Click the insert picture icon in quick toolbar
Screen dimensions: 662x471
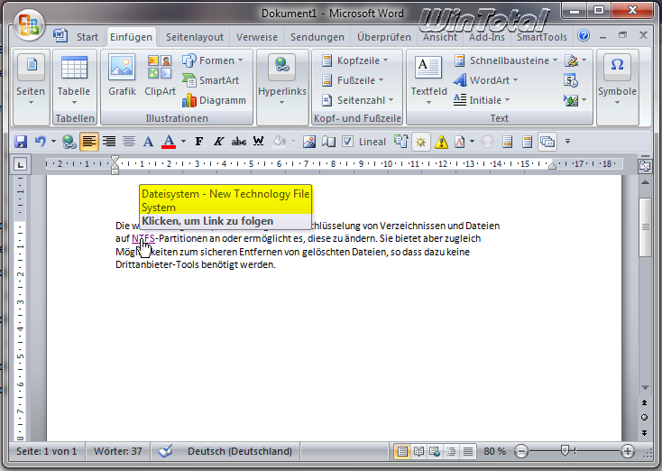pyautogui.click(x=309, y=142)
